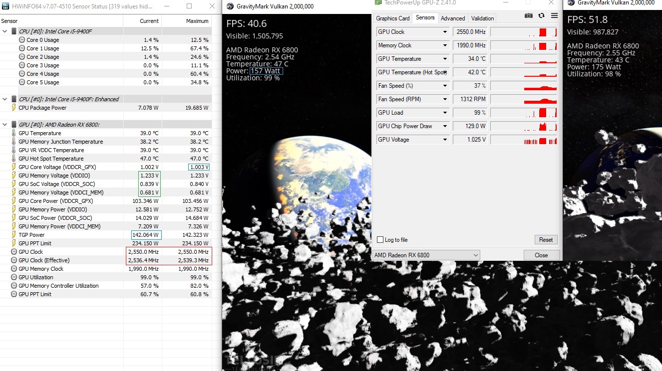This screenshot has height=371, width=662.
Task: Click the TechPowerUp GPU-Z title icon
Action: coord(378,2)
